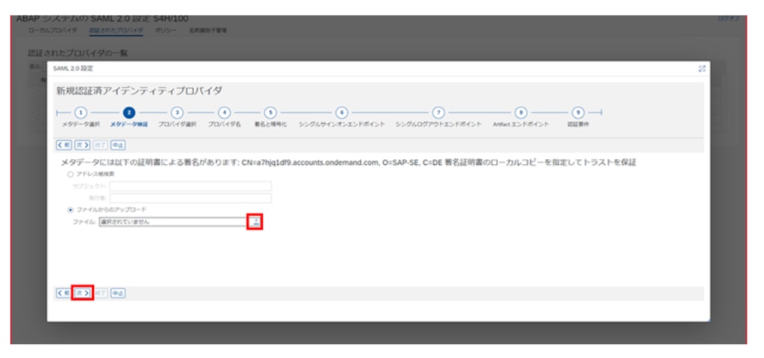Choose the ファイルからのアップロード radio option
Viewport: 764px width, 358px height.
(70, 210)
